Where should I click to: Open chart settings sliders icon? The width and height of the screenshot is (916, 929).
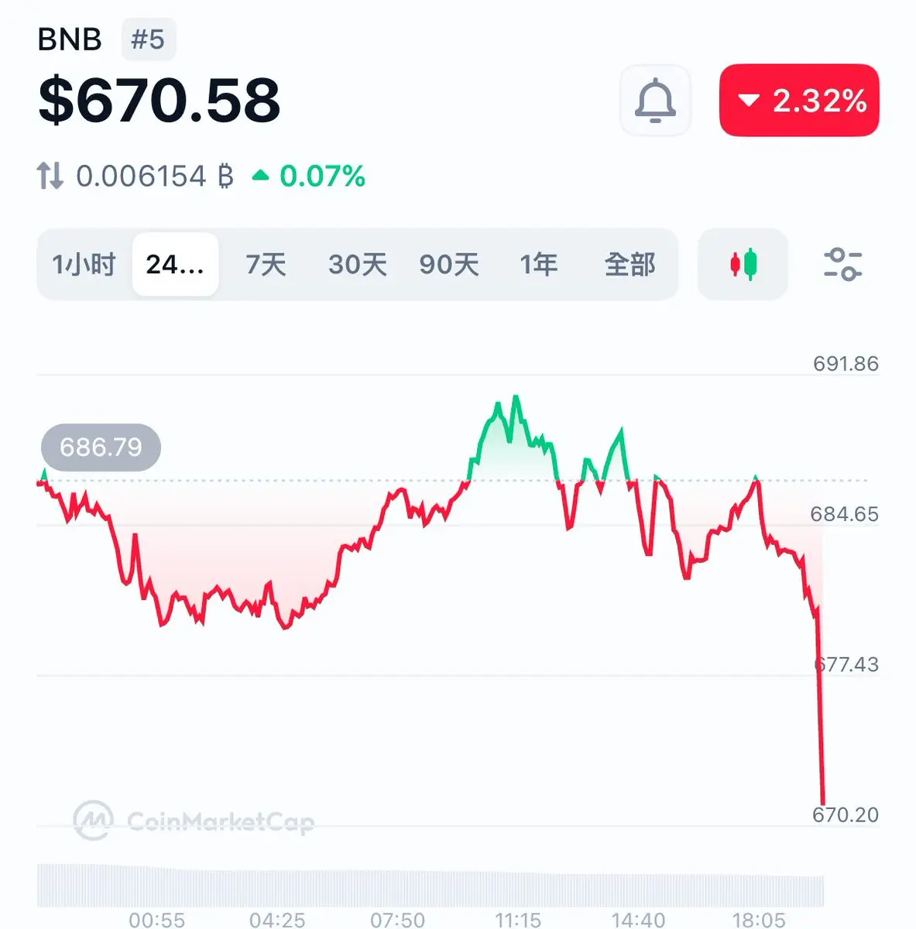click(842, 264)
